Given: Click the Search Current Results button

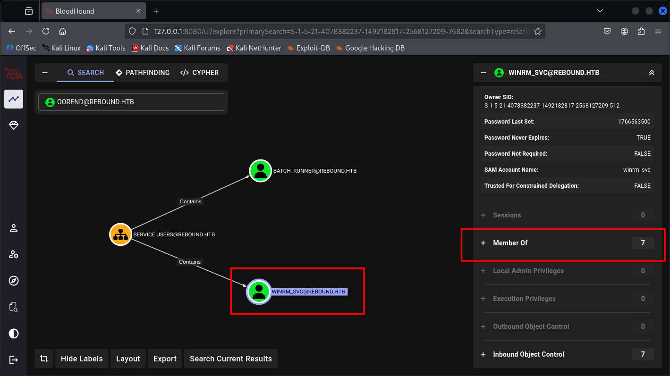Looking at the screenshot, I should coord(230,359).
